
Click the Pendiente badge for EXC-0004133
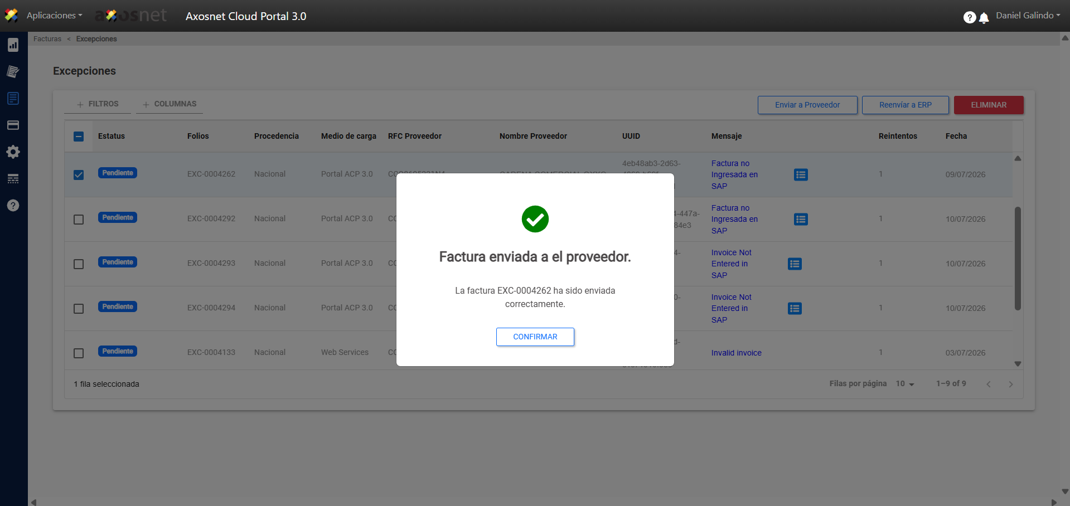pyautogui.click(x=118, y=351)
